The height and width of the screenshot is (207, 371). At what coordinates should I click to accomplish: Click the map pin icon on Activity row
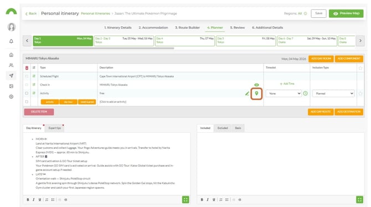[x=256, y=94]
